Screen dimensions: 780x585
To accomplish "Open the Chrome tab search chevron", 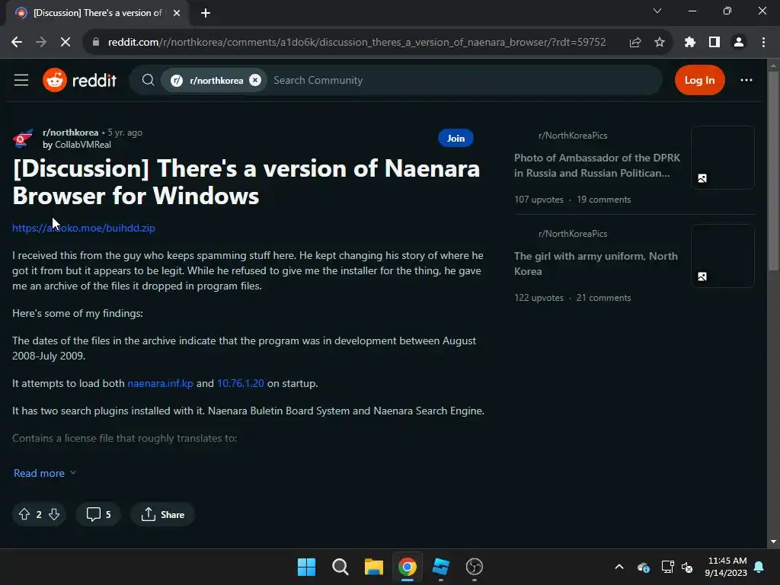I will [657, 11].
